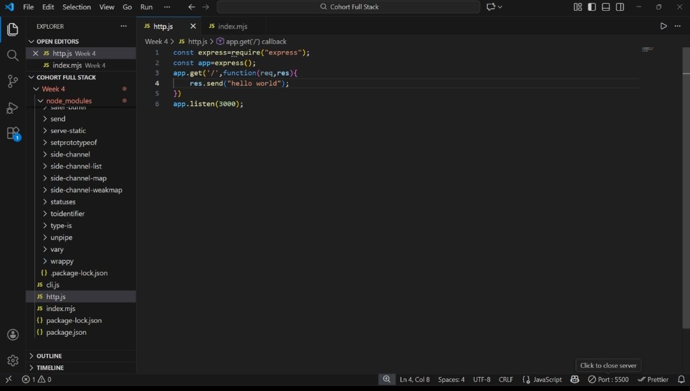The image size is (690, 391).
Task: Collapse the node_modules folder
Action: pos(81,101)
